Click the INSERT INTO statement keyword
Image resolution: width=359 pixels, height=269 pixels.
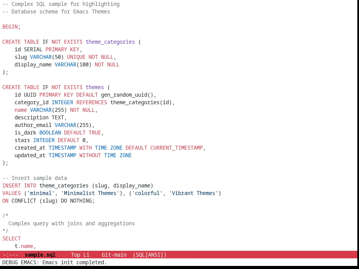pyautogui.click(x=19, y=185)
